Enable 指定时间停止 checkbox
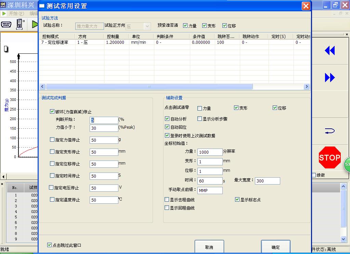Image resolution: width=350 pixels, height=254 pixels. pyautogui.click(x=52, y=176)
